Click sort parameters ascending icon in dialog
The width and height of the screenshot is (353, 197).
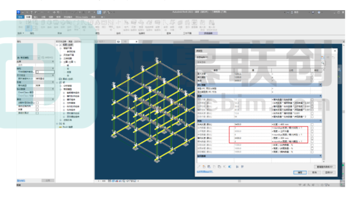point(237,167)
